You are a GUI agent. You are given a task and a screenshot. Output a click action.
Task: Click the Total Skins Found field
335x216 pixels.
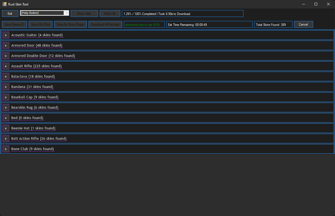pos(273,25)
